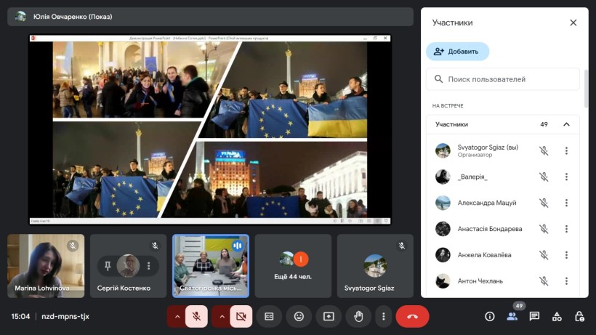This screenshot has width=596, height=335.
Task: Click the meeting code nzd-mpns-tjx
Action: tap(65, 316)
